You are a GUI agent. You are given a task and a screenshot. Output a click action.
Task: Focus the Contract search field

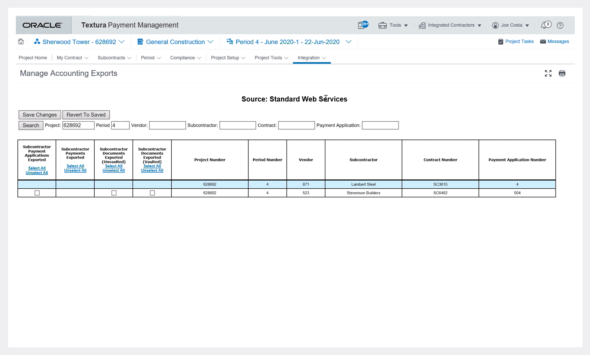pos(296,125)
